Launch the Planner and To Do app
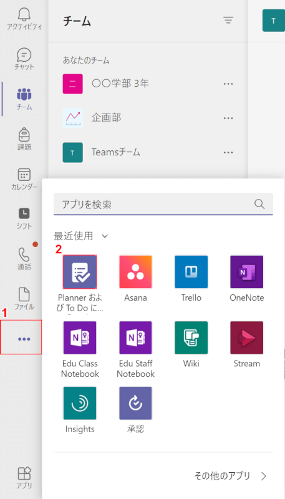 tap(80, 272)
